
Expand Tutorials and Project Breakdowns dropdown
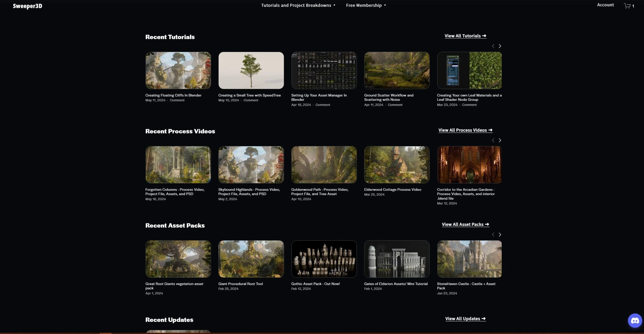coord(298,5)
